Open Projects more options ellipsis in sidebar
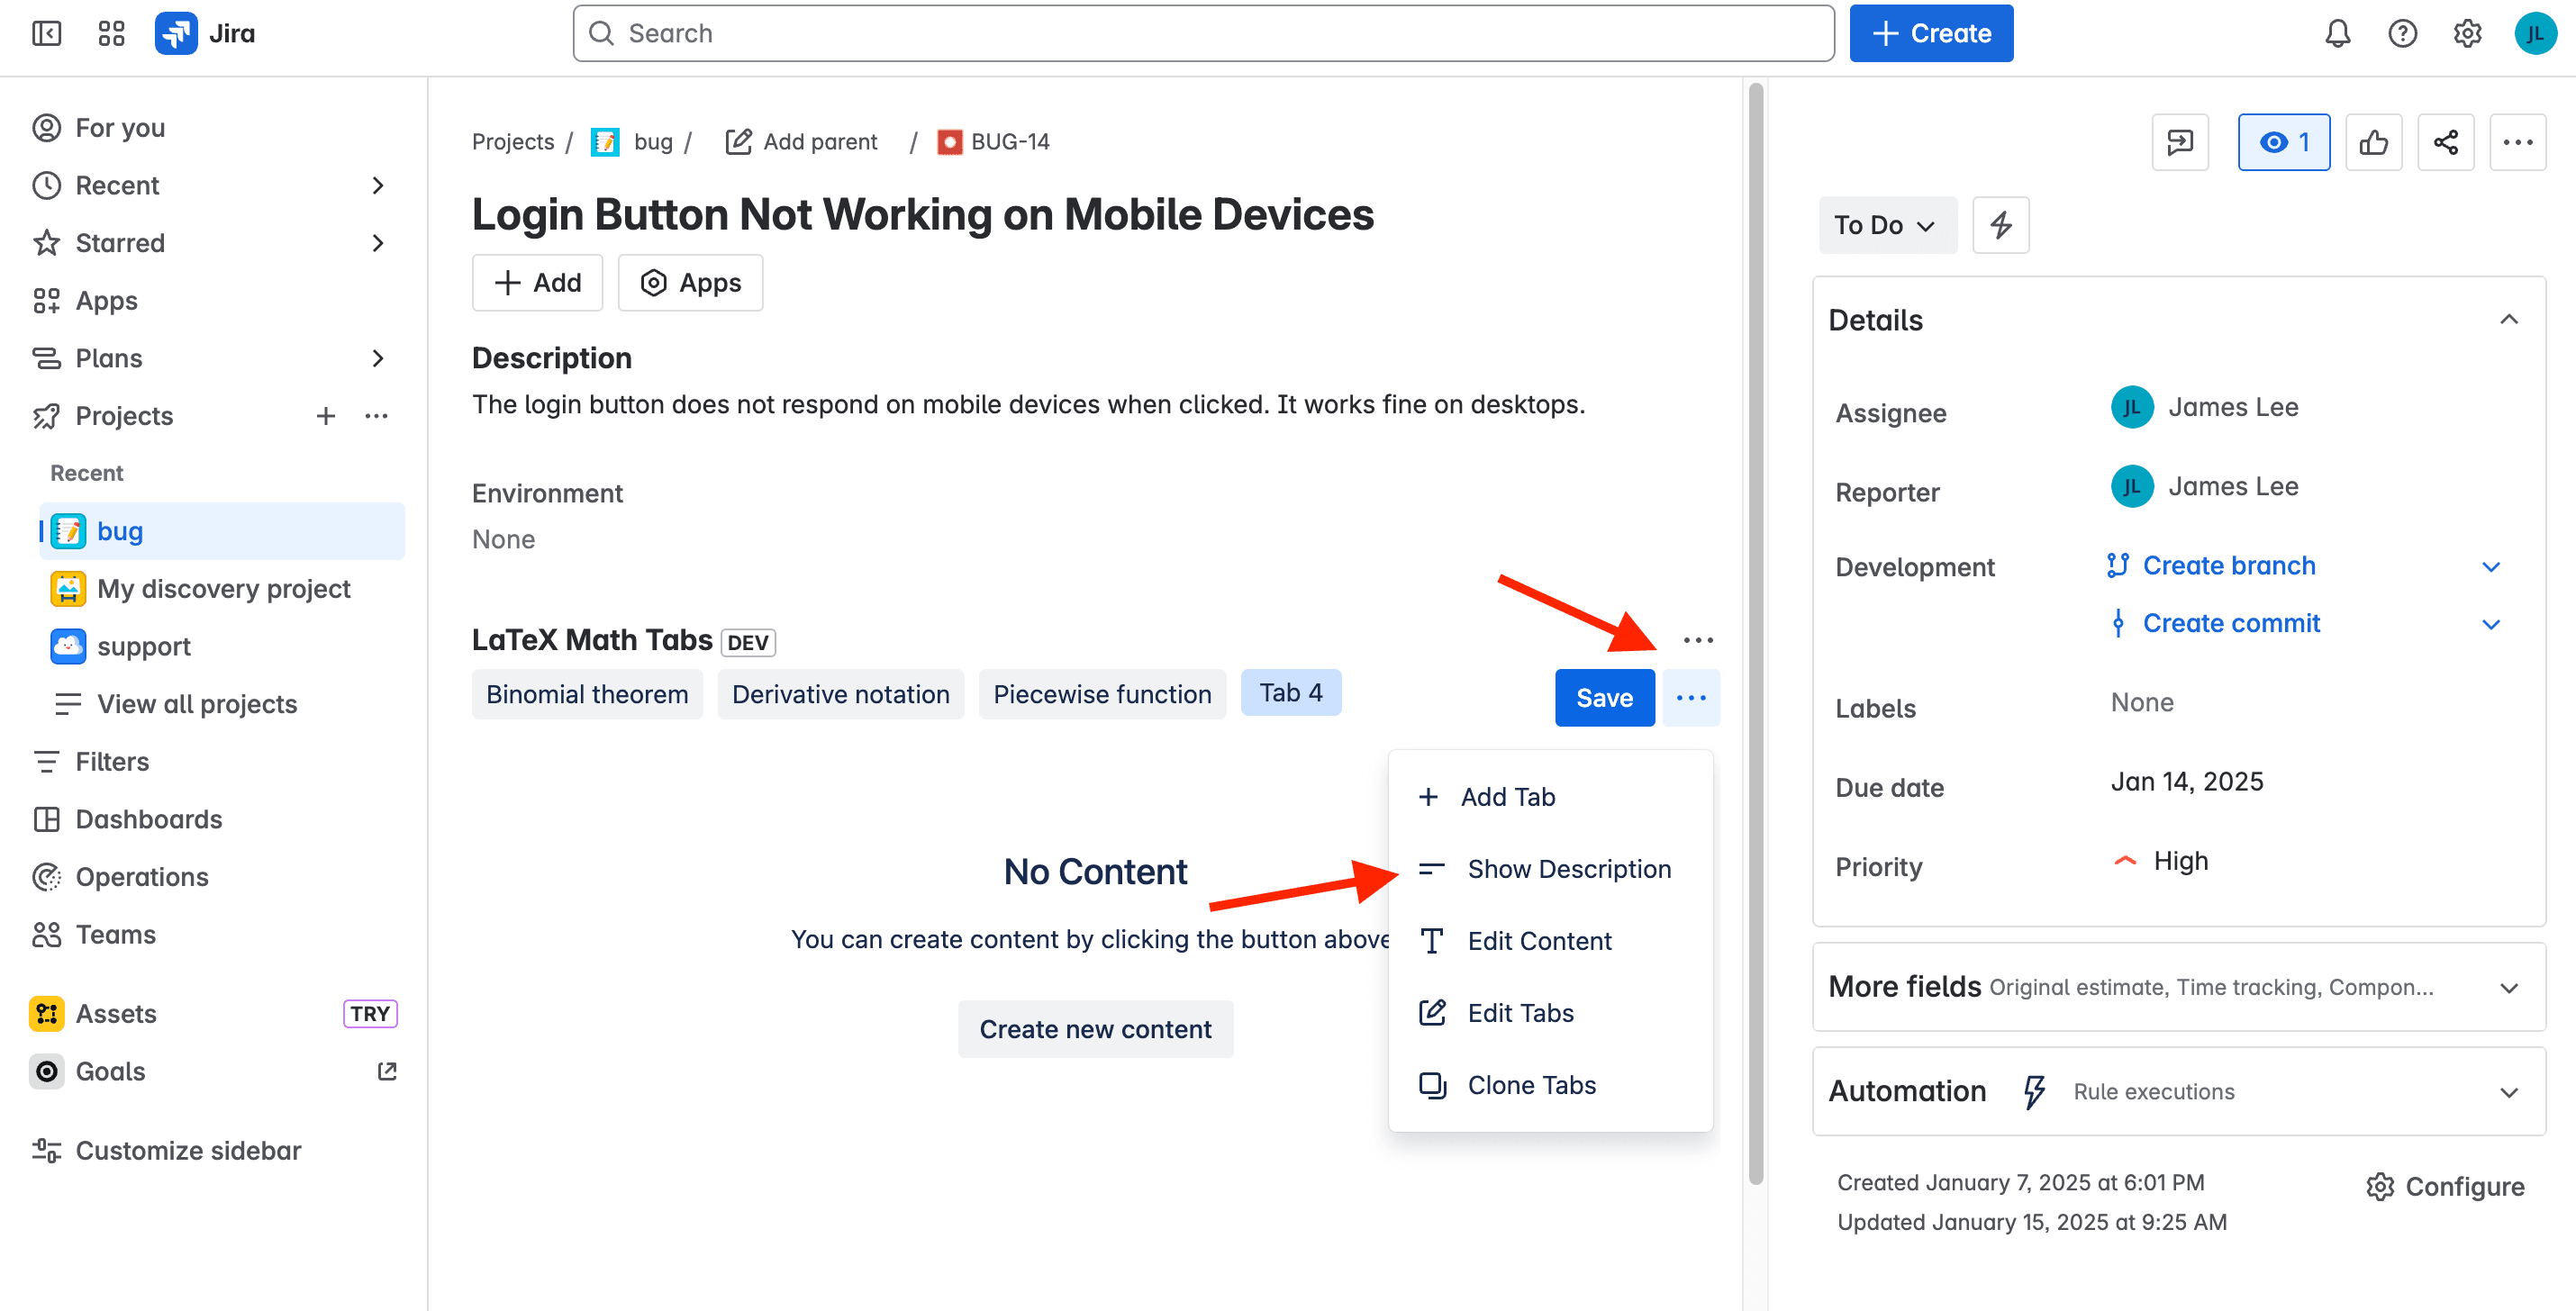 point(376,416)
